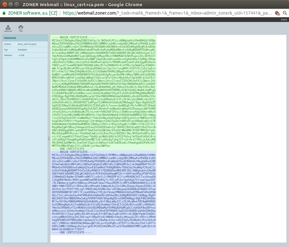
Task: Click the ZONER software, a.s. [CZ] certificate label
Action: pyautogui.click(x=32, y=13)
